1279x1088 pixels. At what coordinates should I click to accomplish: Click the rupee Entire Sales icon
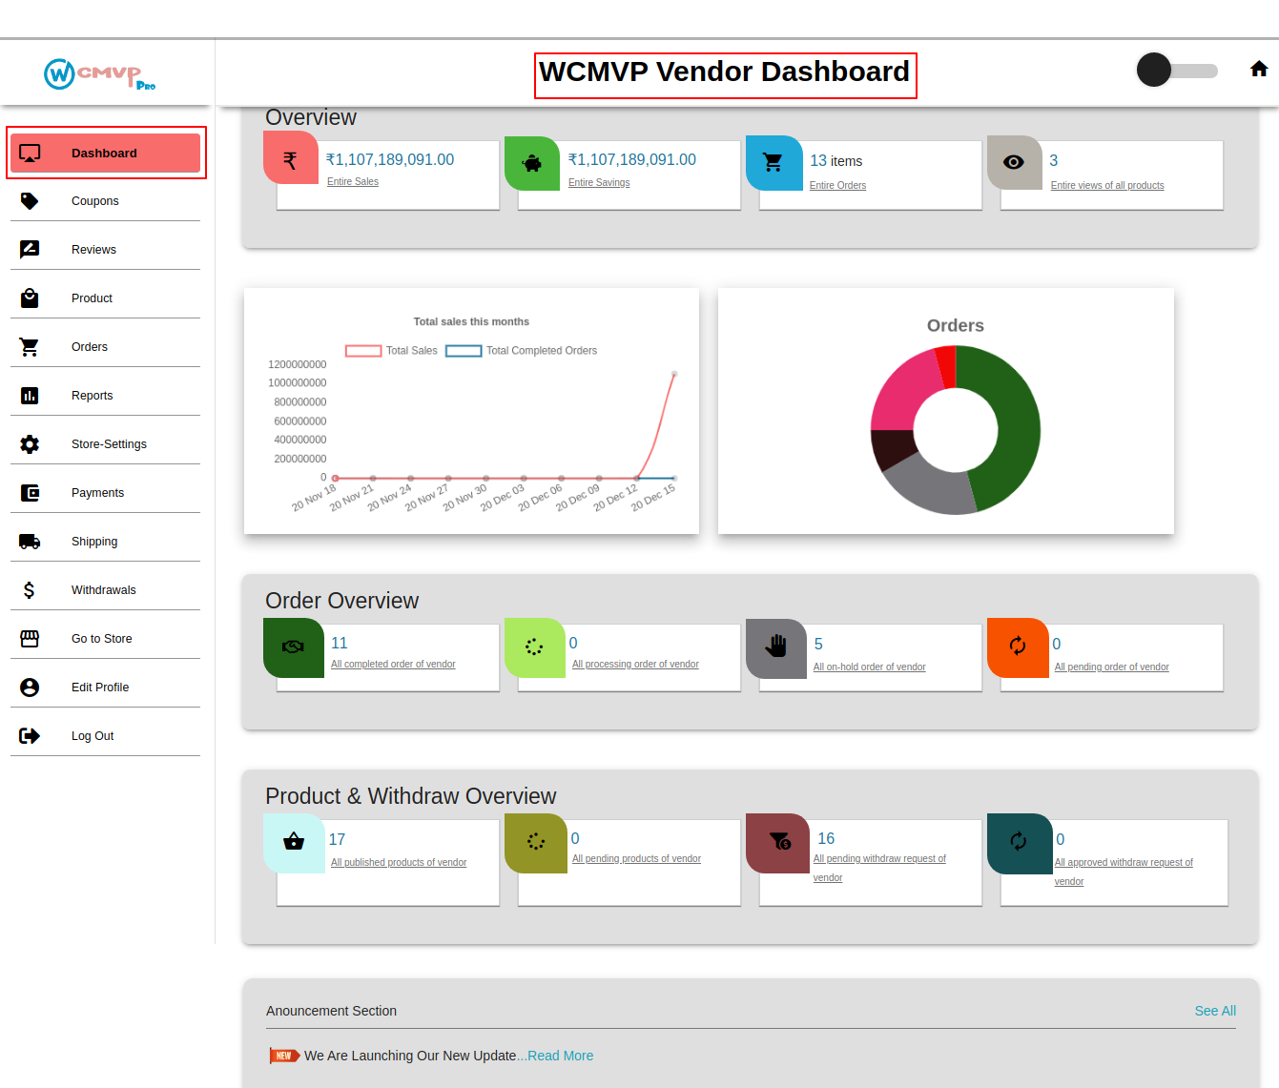(290, 159)
